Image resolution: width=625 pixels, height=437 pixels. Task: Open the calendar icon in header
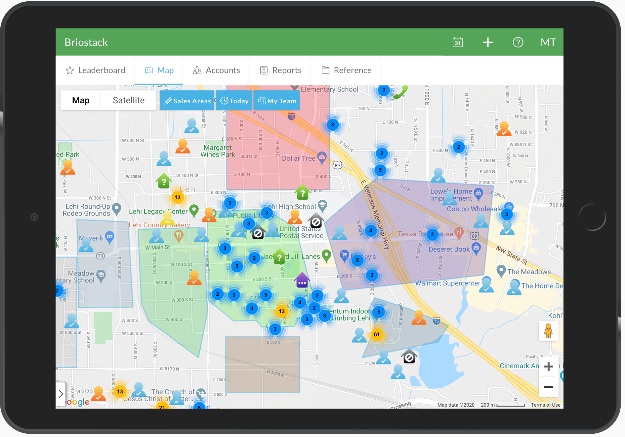coord(457,42)
